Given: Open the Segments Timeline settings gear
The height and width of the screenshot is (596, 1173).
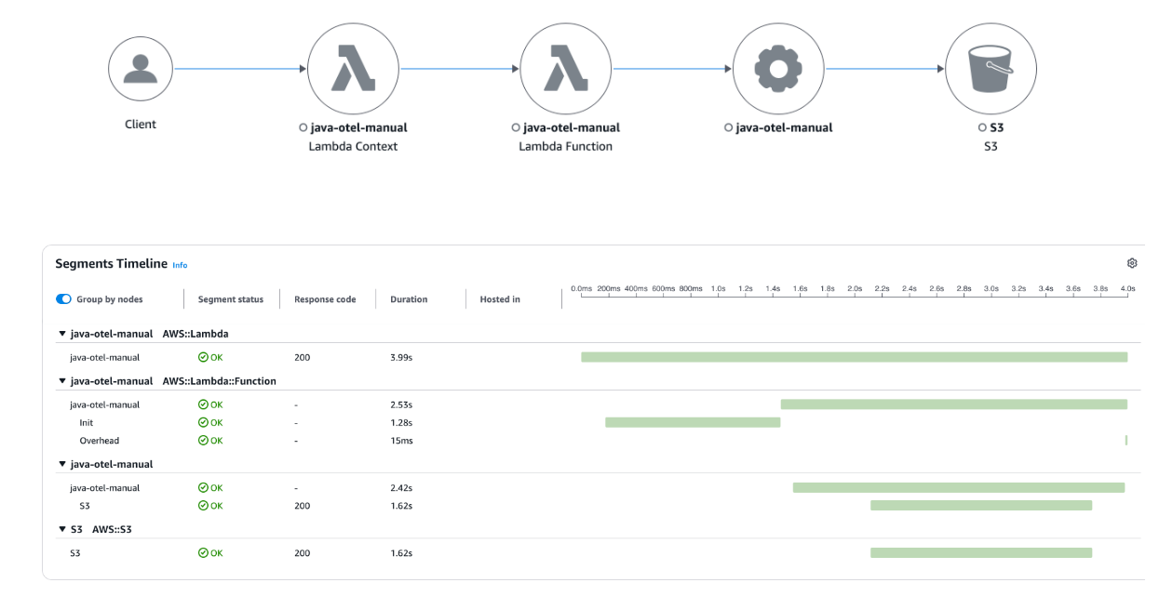Looking at the screenshot, I should click(1132, 262).
